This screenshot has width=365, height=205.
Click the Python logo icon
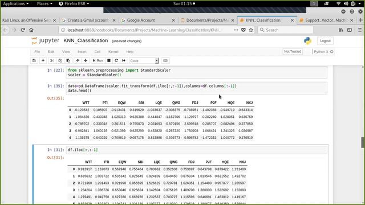tap(307, 41)
